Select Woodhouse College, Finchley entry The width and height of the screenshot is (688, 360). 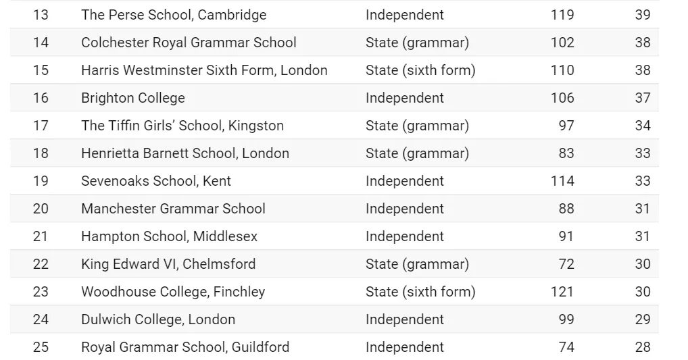point(173,292)
